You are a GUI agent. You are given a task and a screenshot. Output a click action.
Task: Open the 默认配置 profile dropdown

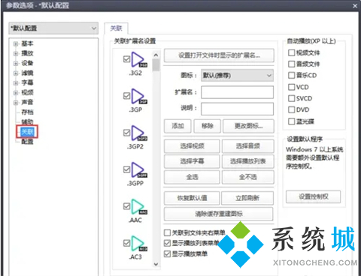[53, 28]
